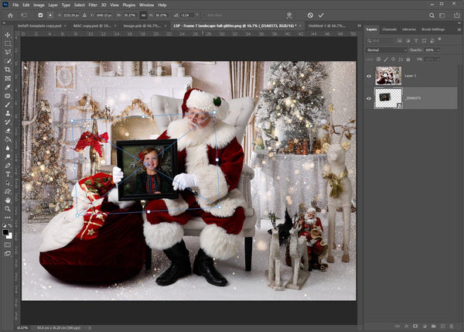Open the blend mode Normal dropdown
The image size is (464, 332).
click(386, 50)
